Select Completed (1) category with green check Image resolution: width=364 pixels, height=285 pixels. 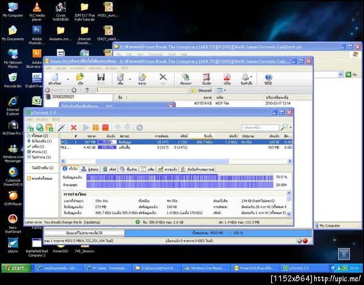(x=36, y=146)
